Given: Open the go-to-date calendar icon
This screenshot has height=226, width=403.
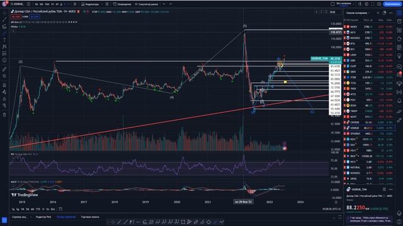Looking at the screenshot, I should [60, 209].
